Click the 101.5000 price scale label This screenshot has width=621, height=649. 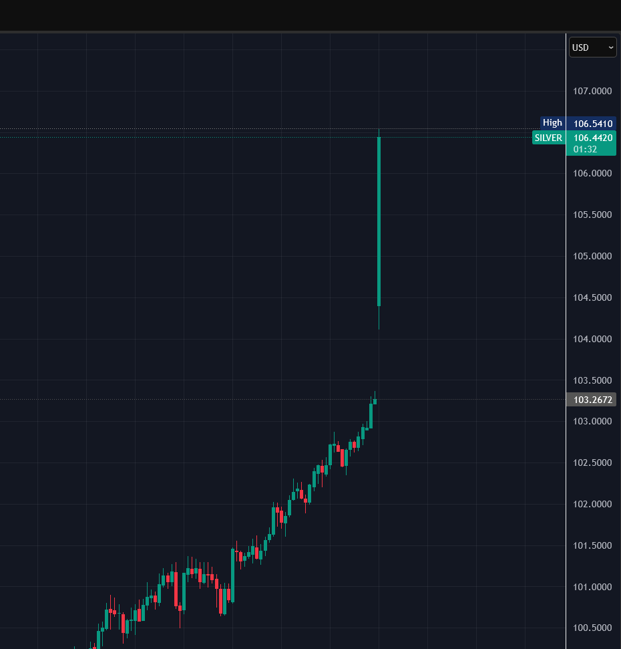[592, 545]
